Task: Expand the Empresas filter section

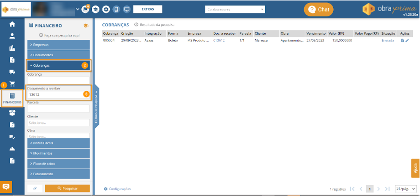Action: (x=58, y=45)
